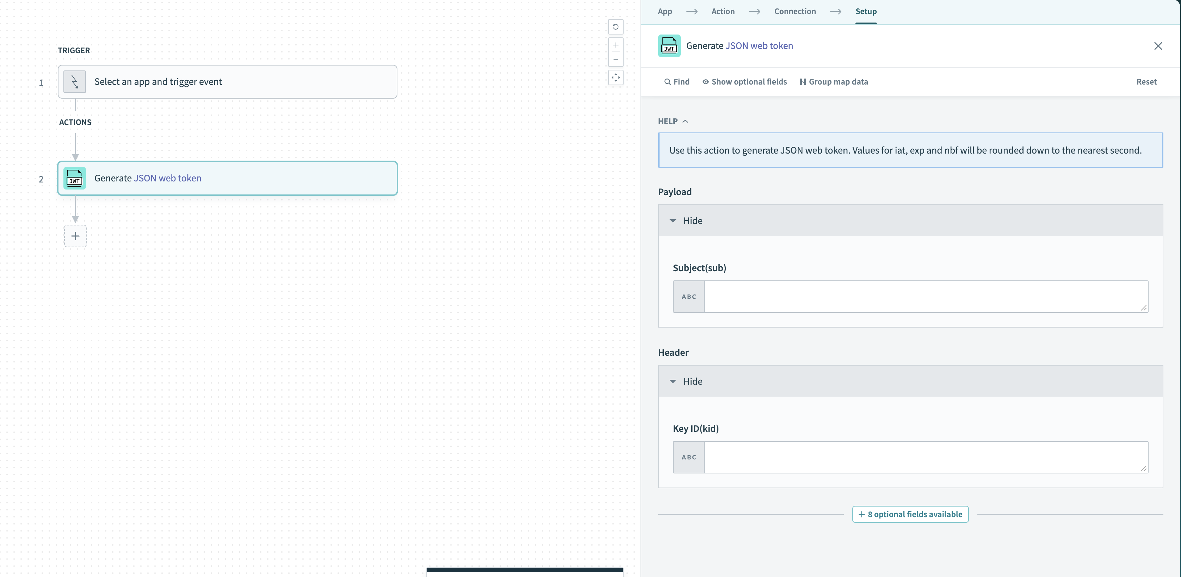Toggle HELP section visibility
This screenshot has height=577, width=1181.
tap(673, 120)
